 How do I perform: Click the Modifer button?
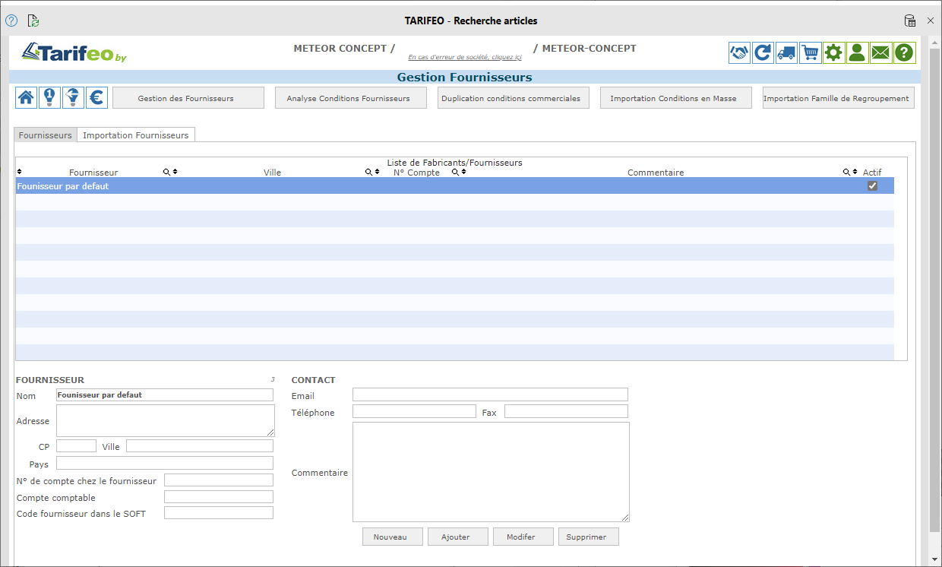(x=523, y=537)
